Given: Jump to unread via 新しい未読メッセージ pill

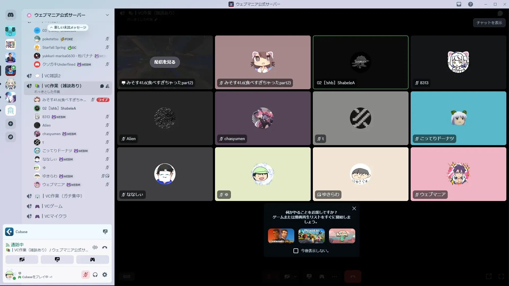Looking at the screenshot, I should click(x=68, y=28).
